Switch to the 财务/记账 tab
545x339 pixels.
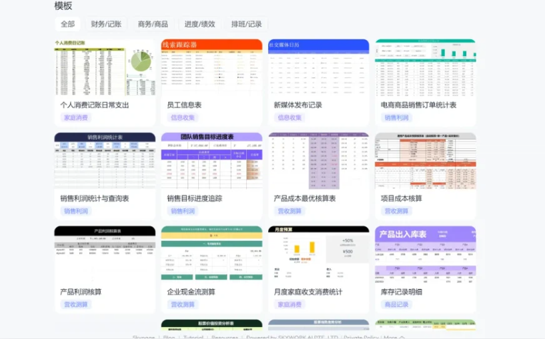(105, 24)
